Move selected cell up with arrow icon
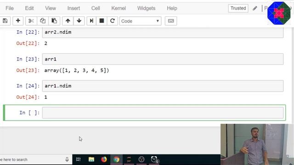 coord(68,21)
